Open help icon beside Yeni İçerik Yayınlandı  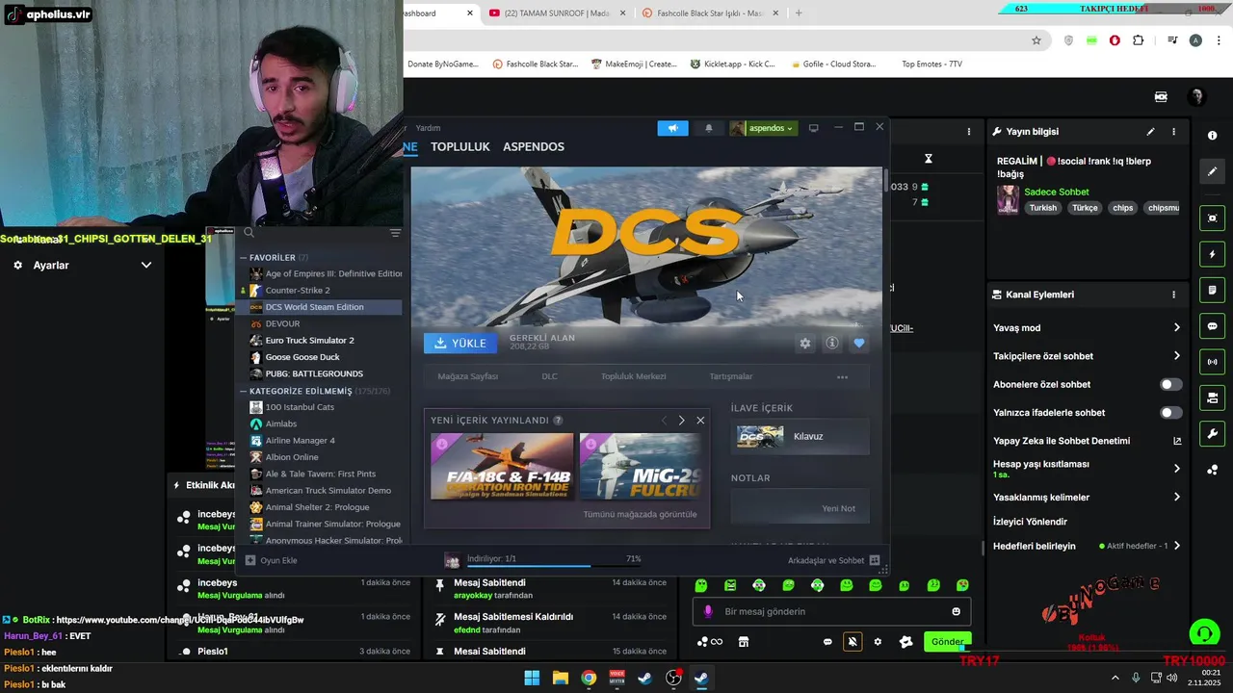tap(558, 421)
